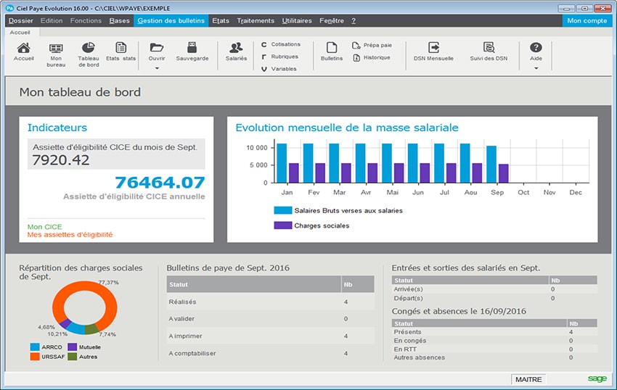Open Suivi des DSN icon
This screenshot has height=390, width=617.
(489, 48)
